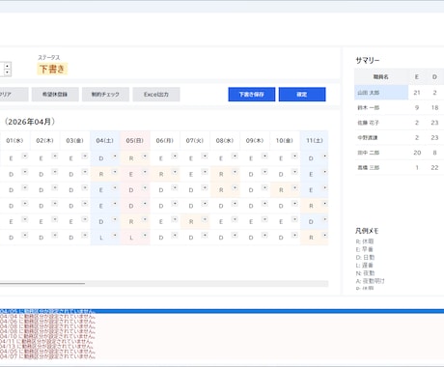Run the 制約チェック button

coord(105,95)
